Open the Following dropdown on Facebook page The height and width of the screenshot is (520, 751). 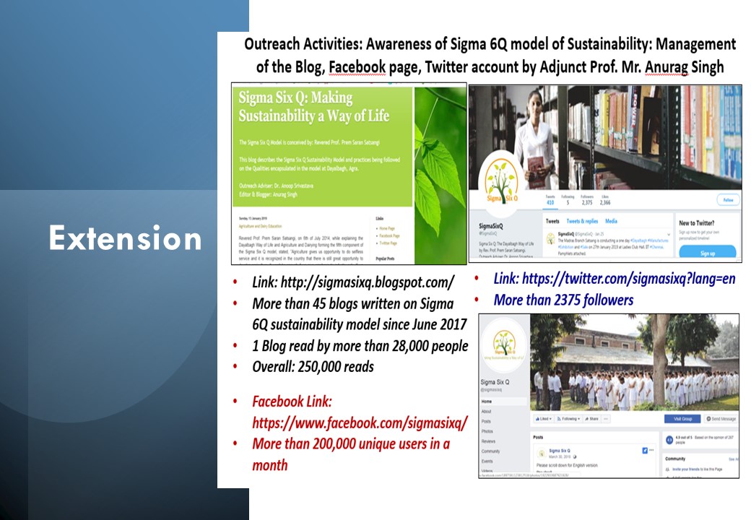[568, 418]
